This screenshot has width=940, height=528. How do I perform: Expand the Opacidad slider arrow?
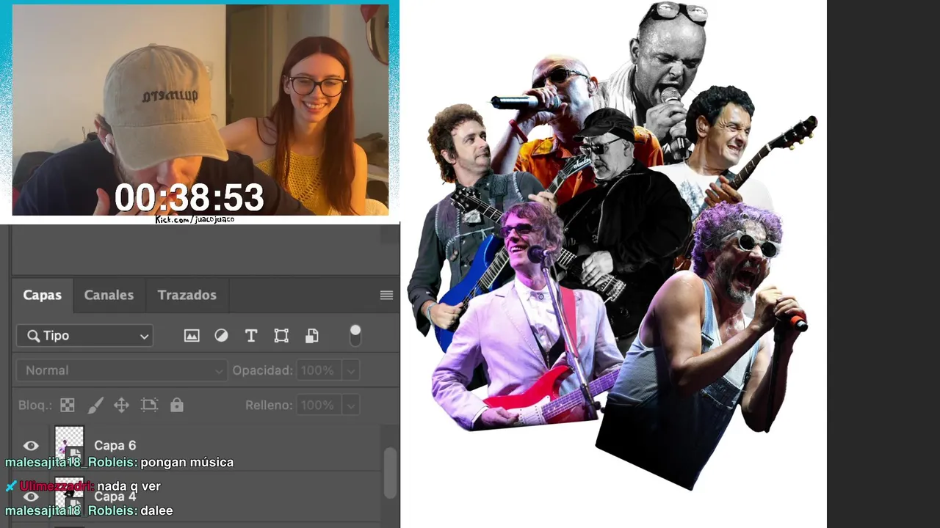tap(351, 370)
